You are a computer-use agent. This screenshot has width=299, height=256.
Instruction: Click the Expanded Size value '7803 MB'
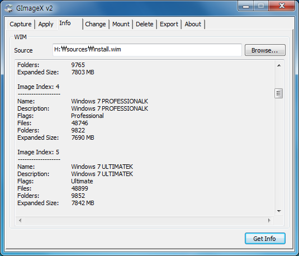(x=83, y=72)
